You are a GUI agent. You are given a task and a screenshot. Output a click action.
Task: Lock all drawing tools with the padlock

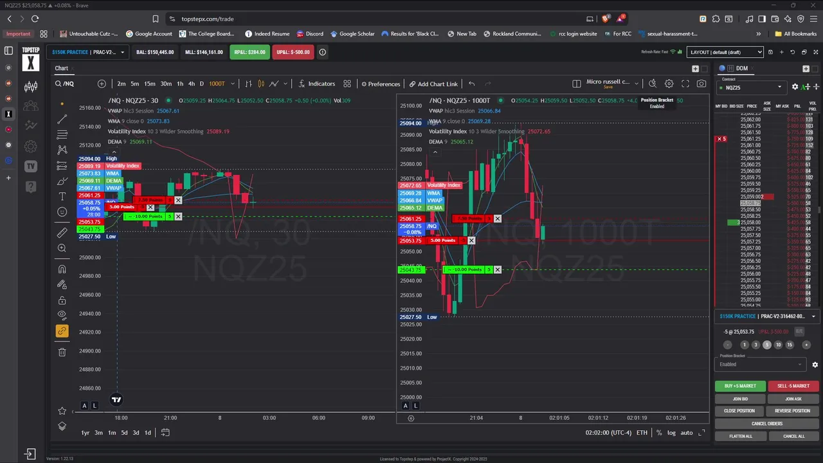coord(62,300)
